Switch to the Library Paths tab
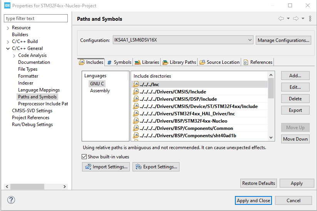 click(x=179, y=62)
